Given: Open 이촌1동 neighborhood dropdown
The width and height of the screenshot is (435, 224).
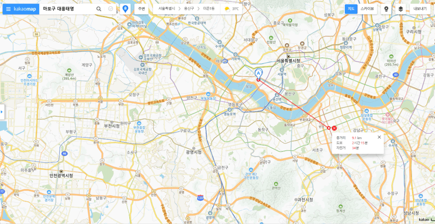Looking at the screenshot, I should coord(209,9).
